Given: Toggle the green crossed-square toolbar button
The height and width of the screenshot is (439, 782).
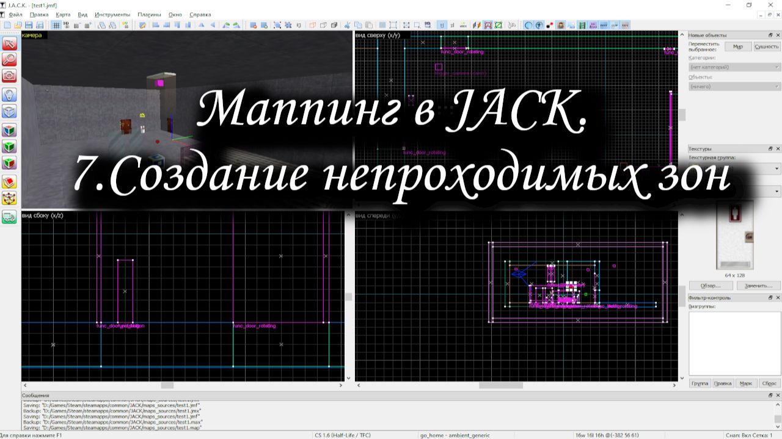Looking at the screenshot, I should click(498, 25).
